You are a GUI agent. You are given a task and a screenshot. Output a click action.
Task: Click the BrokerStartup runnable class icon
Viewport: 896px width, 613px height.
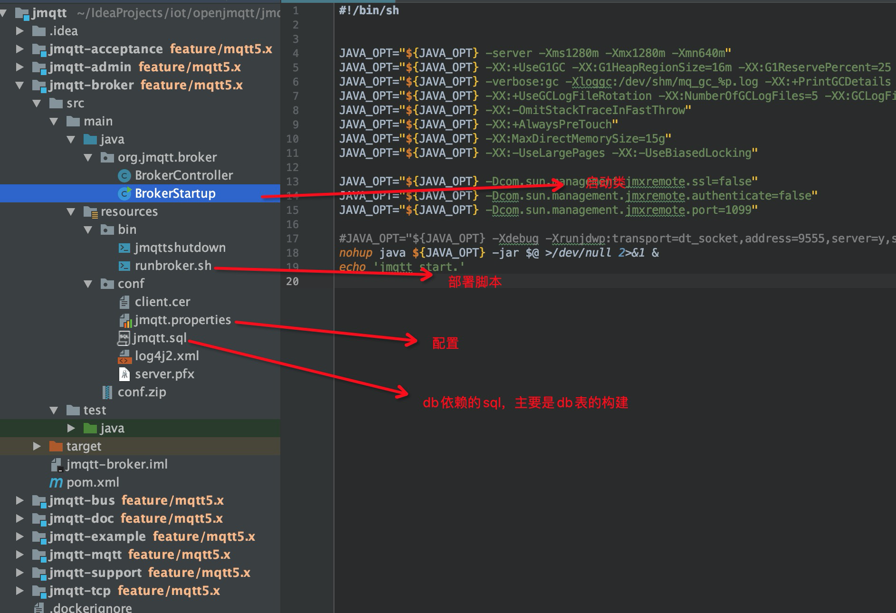124,194
